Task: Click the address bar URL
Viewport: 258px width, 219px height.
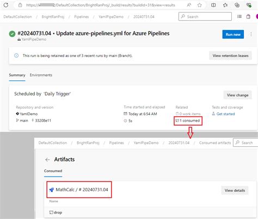Action: click(x=101, y=5)
